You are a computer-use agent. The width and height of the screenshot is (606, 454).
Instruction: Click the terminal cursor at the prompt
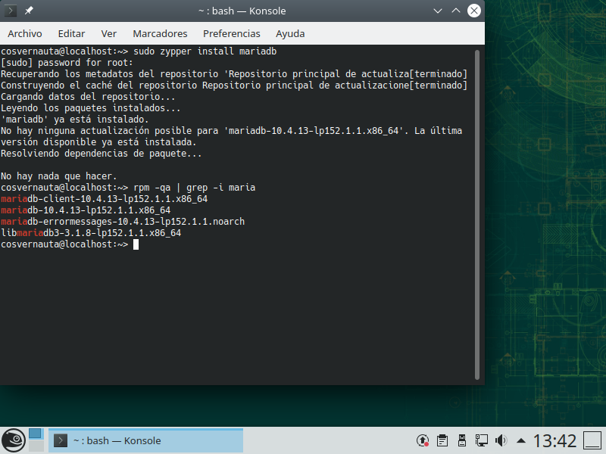coord(136,244)
